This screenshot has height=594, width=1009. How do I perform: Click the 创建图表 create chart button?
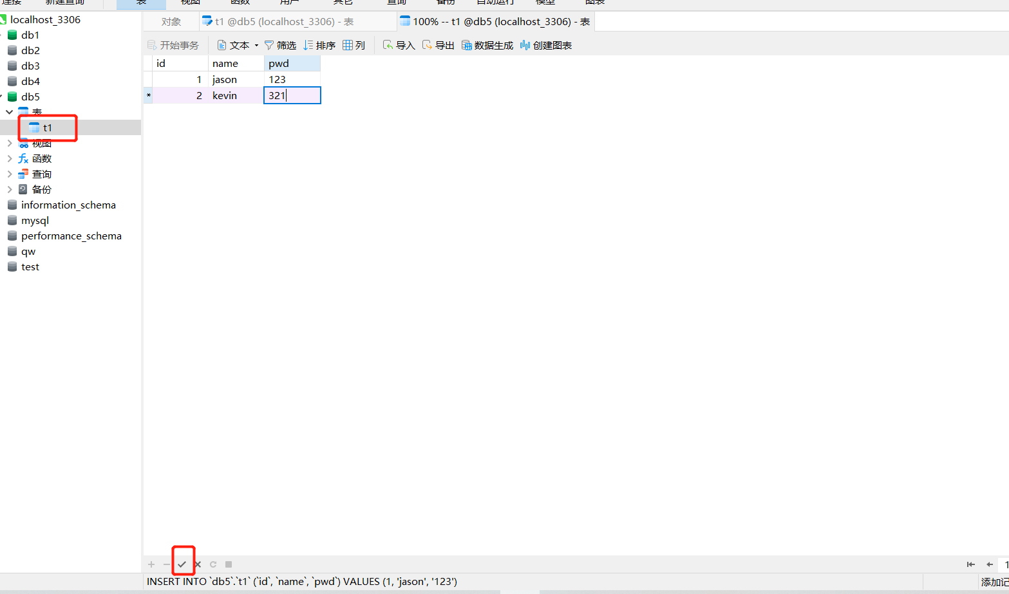pos(546,45)
